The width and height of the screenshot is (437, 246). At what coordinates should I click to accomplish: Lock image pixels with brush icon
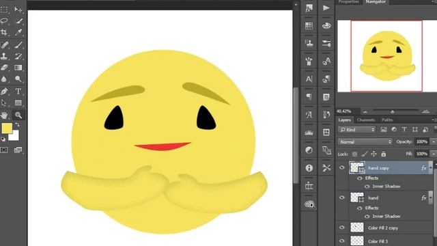coord(365,154)
